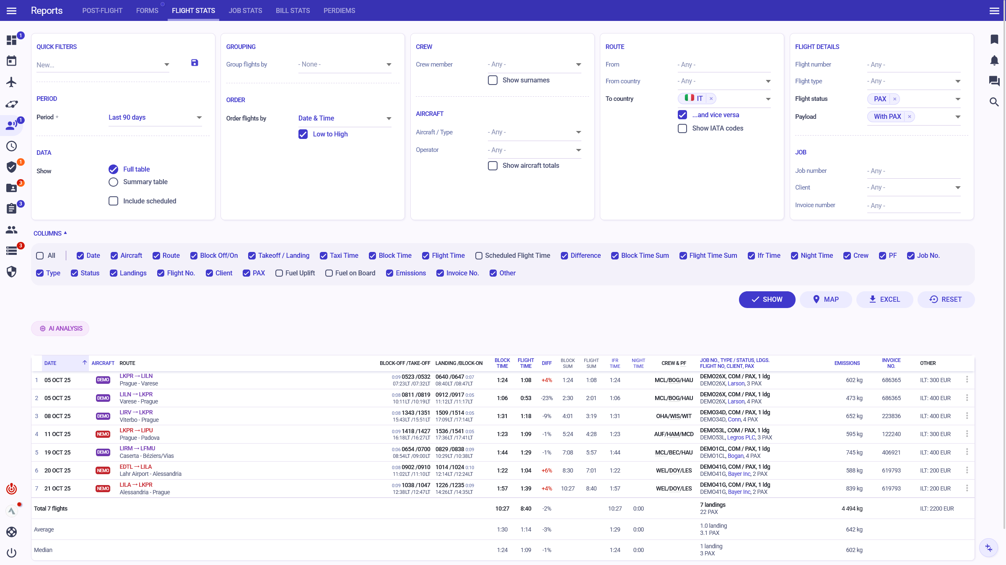The height and width of the screenshot is (565, 1006).
Task: Open the airplane icon in left sidebar
Action: [12, 82]
